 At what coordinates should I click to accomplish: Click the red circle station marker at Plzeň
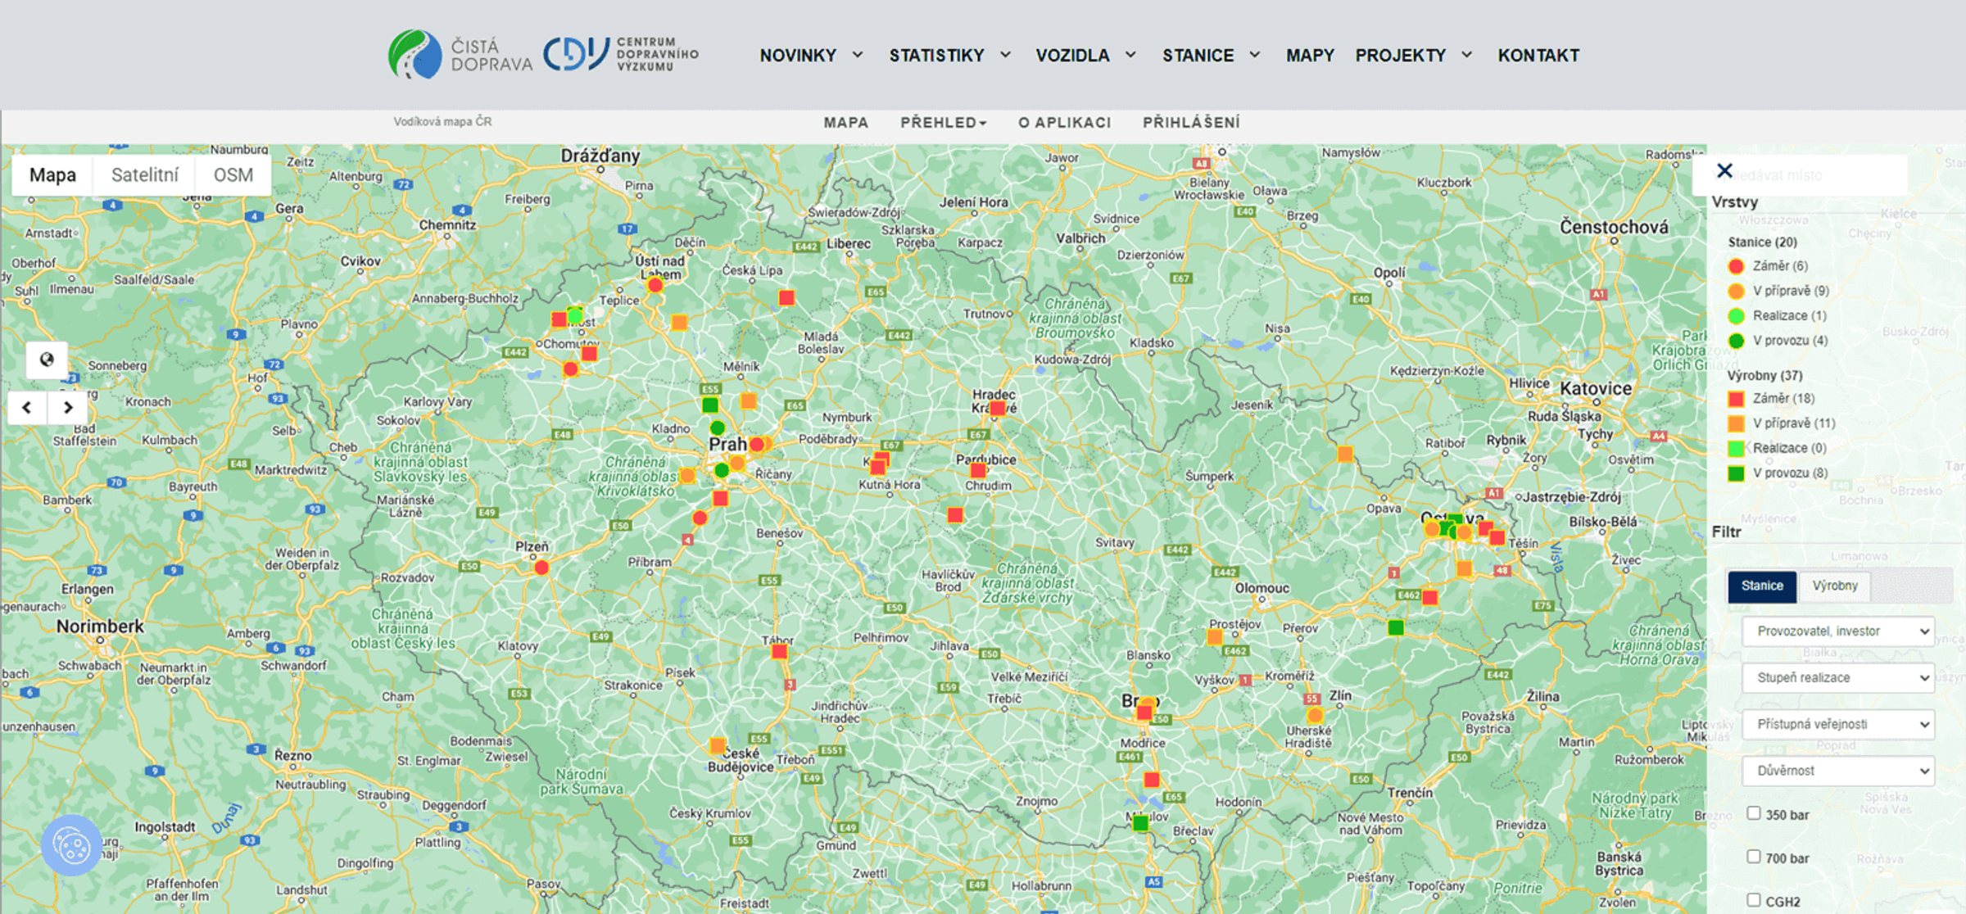[541, 568]
